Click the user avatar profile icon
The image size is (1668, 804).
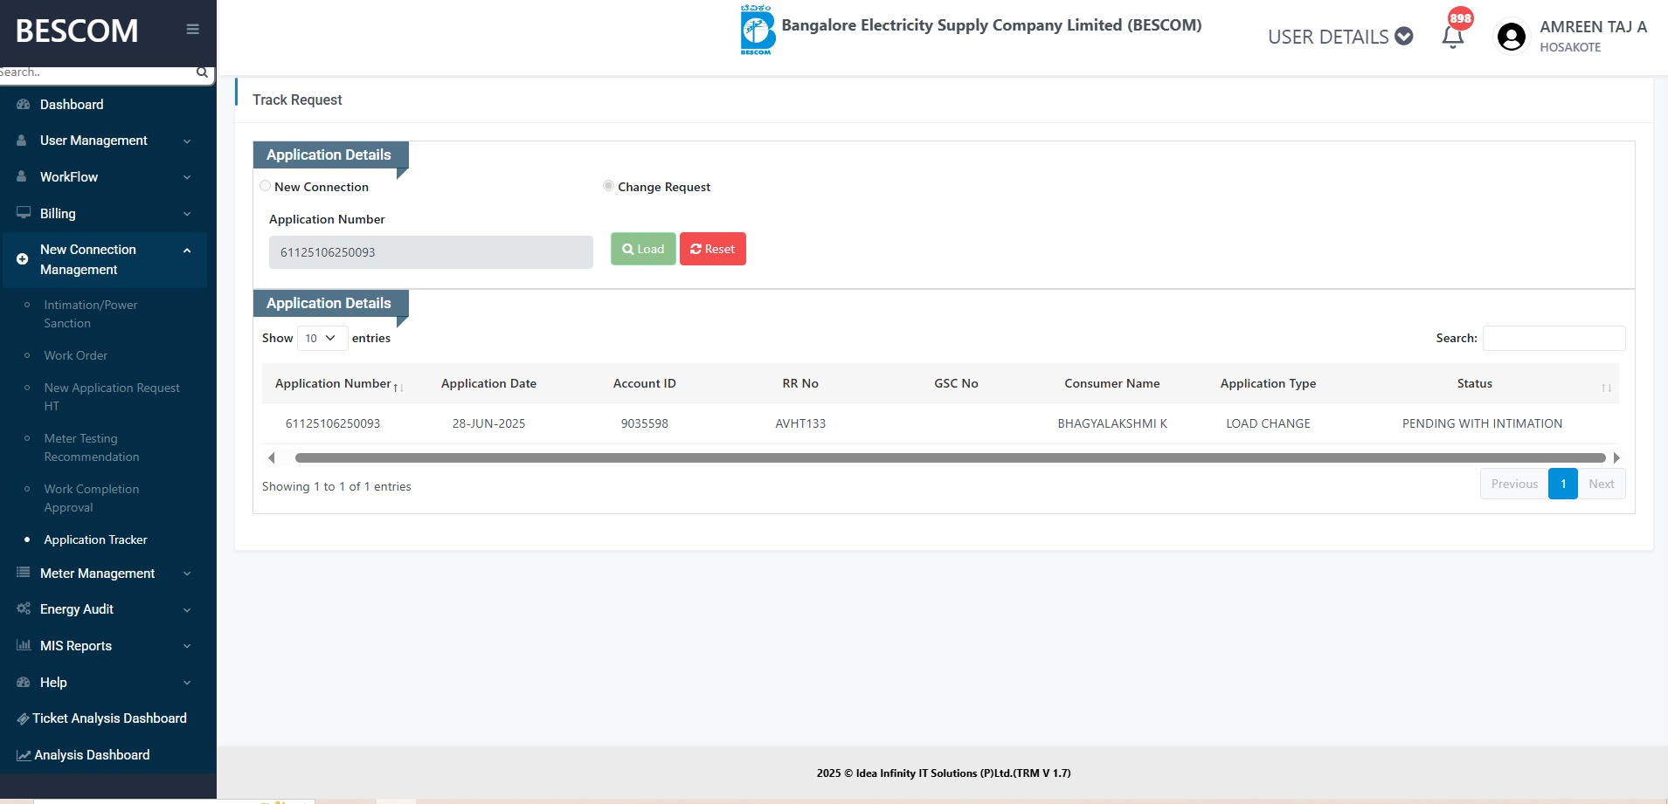point(1512,37)
